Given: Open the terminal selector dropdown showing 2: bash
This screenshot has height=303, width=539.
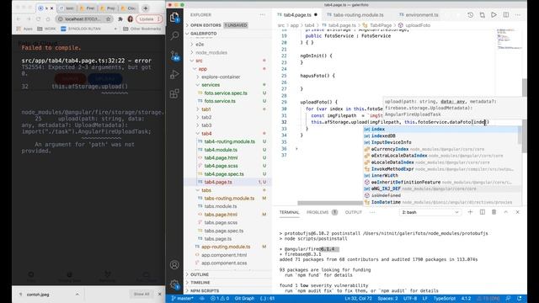Looking at the screenshot, I should 430,212.
